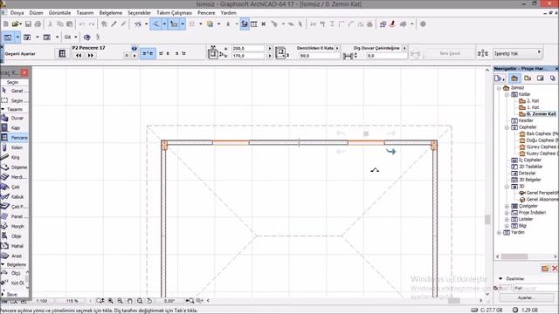Screen dimensions: 559x314
Task: Click the Ayarlar button in Navigator
Action: click(x=526, y=297)
